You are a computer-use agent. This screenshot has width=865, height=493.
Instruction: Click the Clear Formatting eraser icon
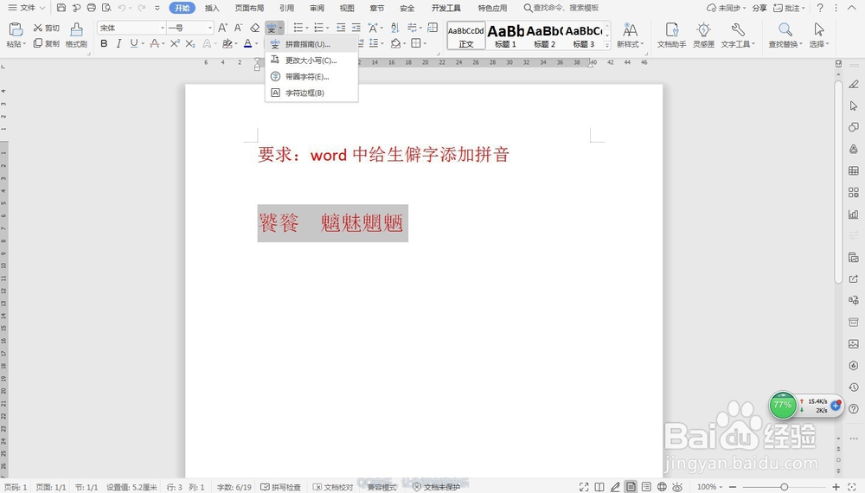pyautogui.click(x=255, y=28)
